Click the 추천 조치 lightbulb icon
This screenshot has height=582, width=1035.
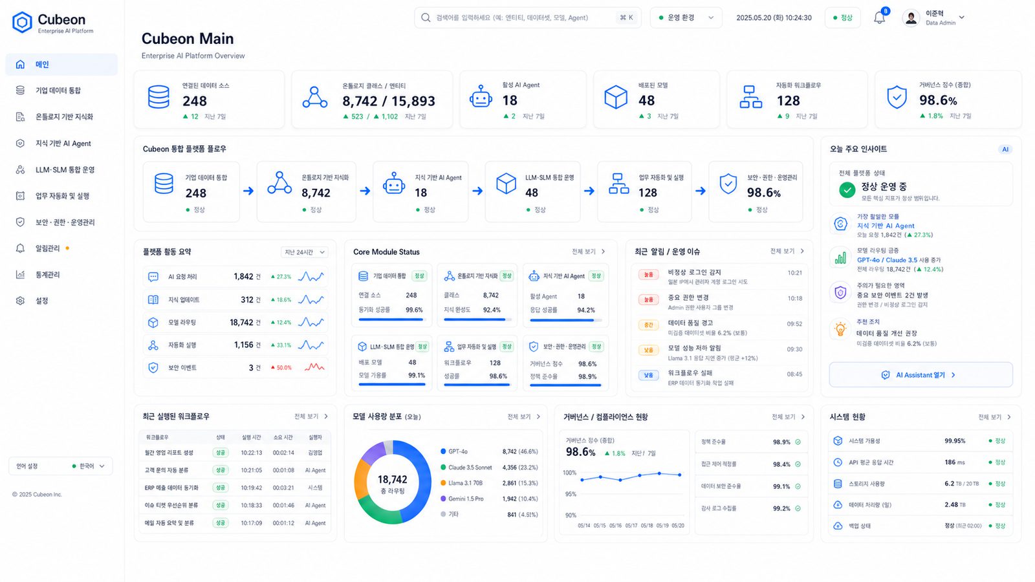click(x=840, y=329)
